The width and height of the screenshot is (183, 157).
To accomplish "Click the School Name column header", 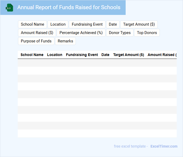I will [x=32, y=55].
